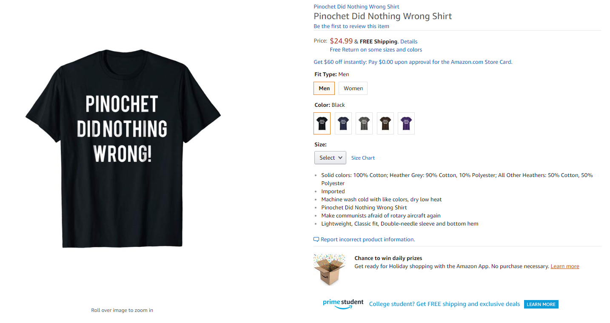Click the Amazon prize box image
Screen dimensions: 610x323
[x=329, y=269]
